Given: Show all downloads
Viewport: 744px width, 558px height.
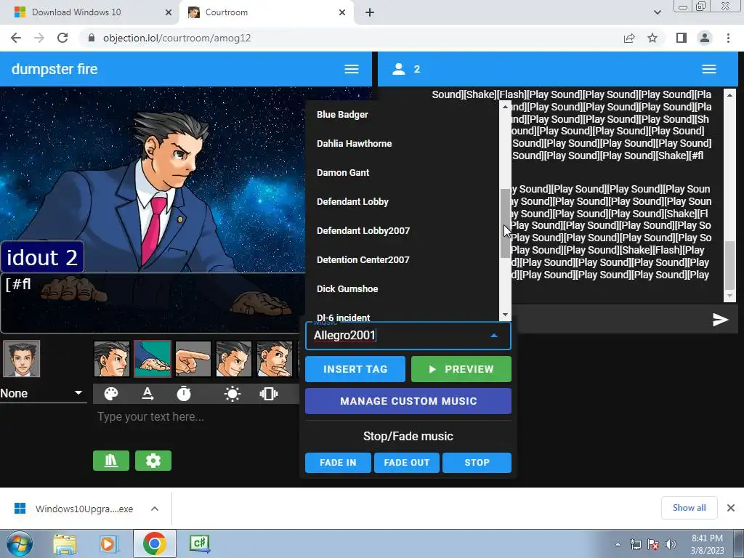Looking at the screenshot, I should point(689,508).
